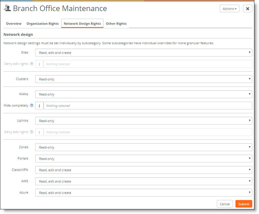Click help icon next to Uplinks Deny edit rights
Screen dimensions: 259x214
(32, 132)
